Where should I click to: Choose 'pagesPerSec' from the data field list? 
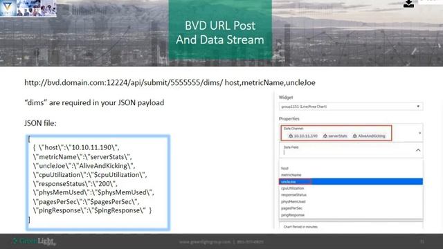coord(351,208)
